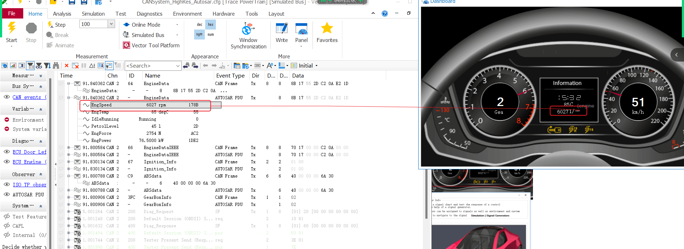Click the trace statistics chart icon
This screenshot has width=684, height=249.
click(x=13, y=65)
